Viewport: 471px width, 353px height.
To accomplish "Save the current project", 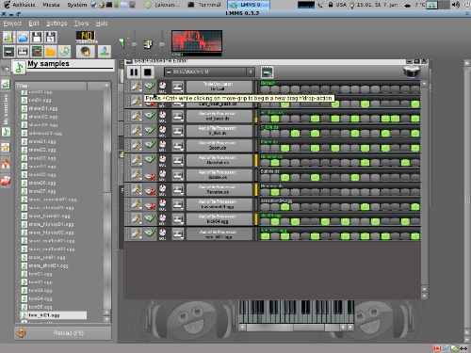I will coord(37,37).
